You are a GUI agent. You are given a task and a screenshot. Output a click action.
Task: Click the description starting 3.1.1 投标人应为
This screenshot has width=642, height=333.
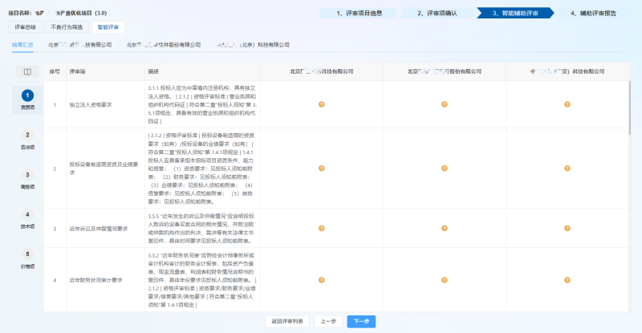[x=202, y=104]
